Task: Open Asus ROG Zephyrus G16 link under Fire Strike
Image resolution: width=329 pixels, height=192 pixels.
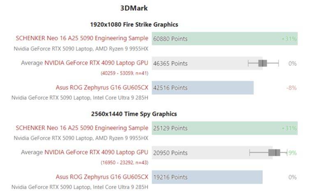Action: click(102, 88)
